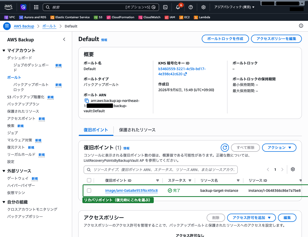Image resolution: width=308 pixels, height=237 pixels.
Task: Open the アクセス許可を追加 dropdown
Action: click(x=252, y=218)
